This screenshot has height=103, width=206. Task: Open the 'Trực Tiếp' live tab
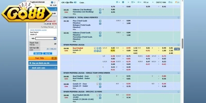[x=42, y=58]
